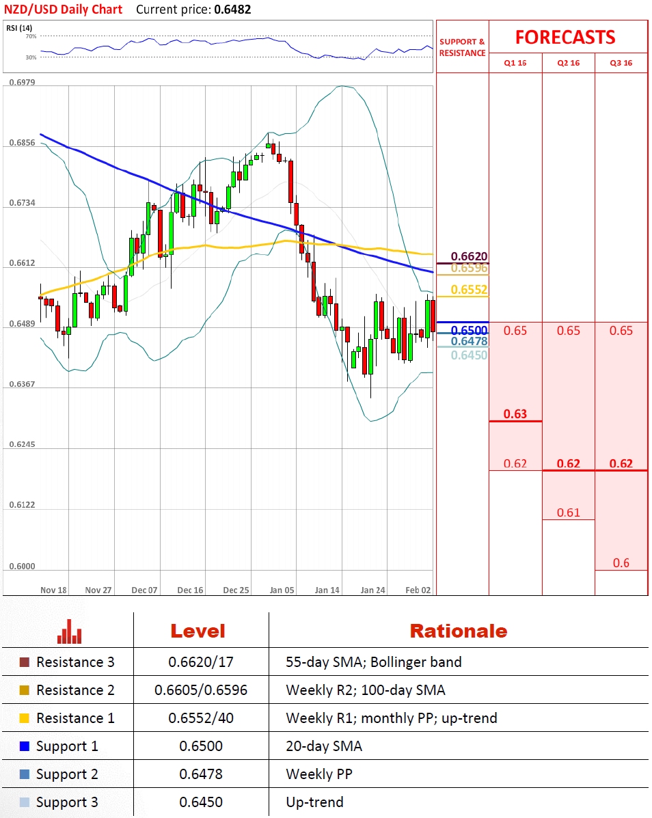The height and width of the screenshot is (818, 652).
Task: Click the 0.62 forecast in Q1 16 column
Action: coord(515,464)
